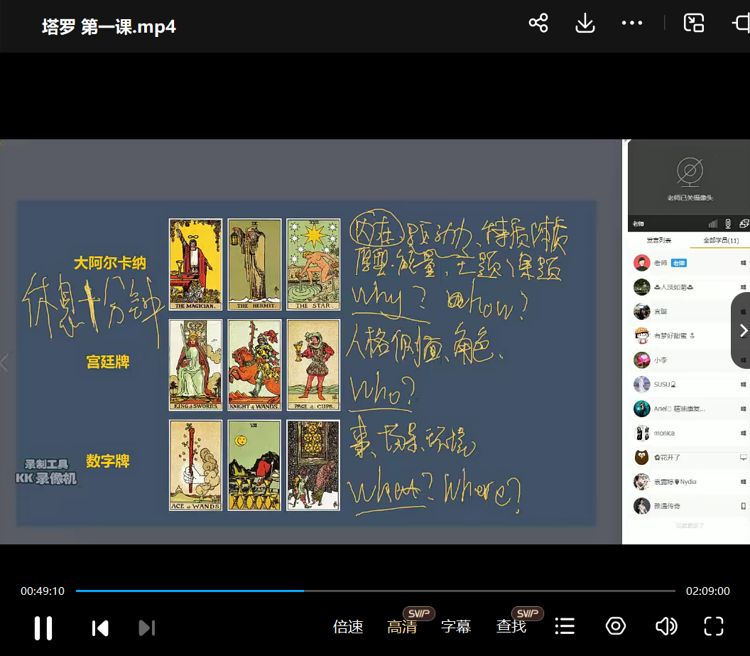Viewport: 750px width, 656px height.
Task: Open the 高清 quality selector
Action: pyautogui.click(x=402, y=626)
